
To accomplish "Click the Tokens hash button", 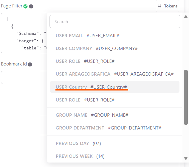I will pyautogui.click(x=168, y=6).
